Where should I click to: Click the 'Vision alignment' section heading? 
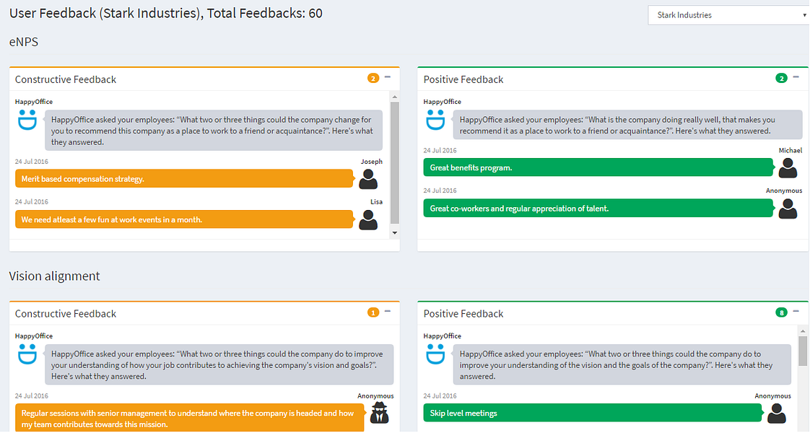[x=54, y=276]
